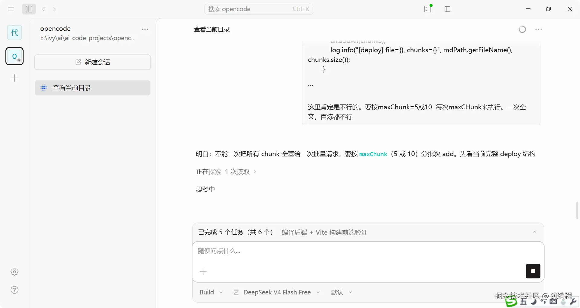Click the conversation scrollbar thumb
Image resolution: width=580 pixels, height=308 pixels.
click(x=577, y=210)
